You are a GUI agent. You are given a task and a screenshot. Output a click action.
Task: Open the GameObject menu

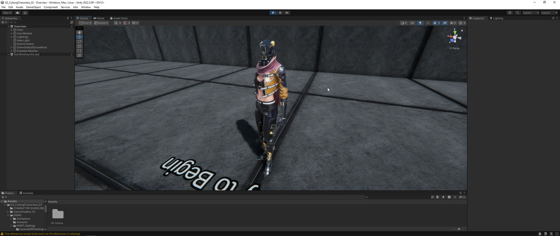[x=33, y=7]
